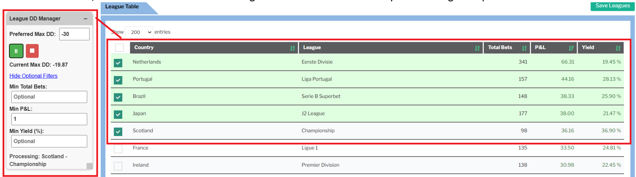Pause processing with the green pause button
Image resolution: width=636 pixels, height=177 pixels.
tap(16, 51)
